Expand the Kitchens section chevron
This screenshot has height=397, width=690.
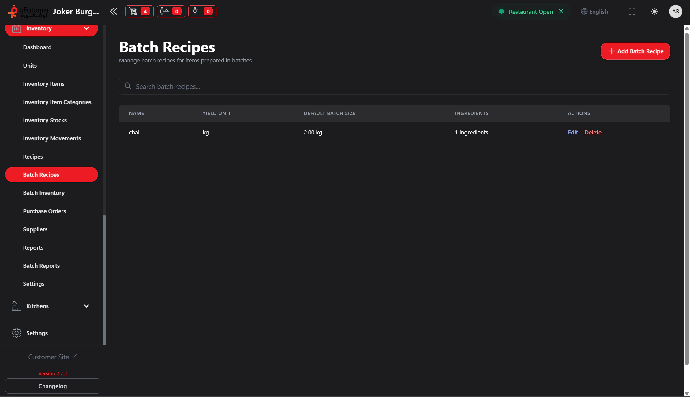(86, 306)
